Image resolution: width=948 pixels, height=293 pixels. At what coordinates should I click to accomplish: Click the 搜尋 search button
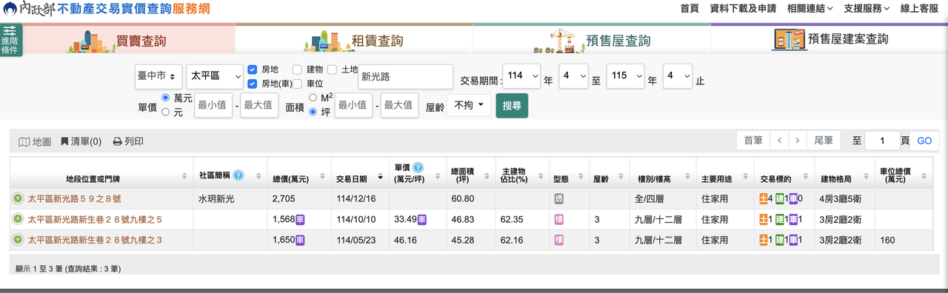point(512,106)
